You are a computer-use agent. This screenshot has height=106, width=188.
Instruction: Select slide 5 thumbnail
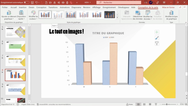pos(15,32)
